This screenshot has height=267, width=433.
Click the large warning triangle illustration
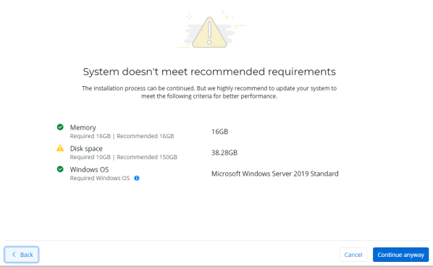tap(209, 33)
